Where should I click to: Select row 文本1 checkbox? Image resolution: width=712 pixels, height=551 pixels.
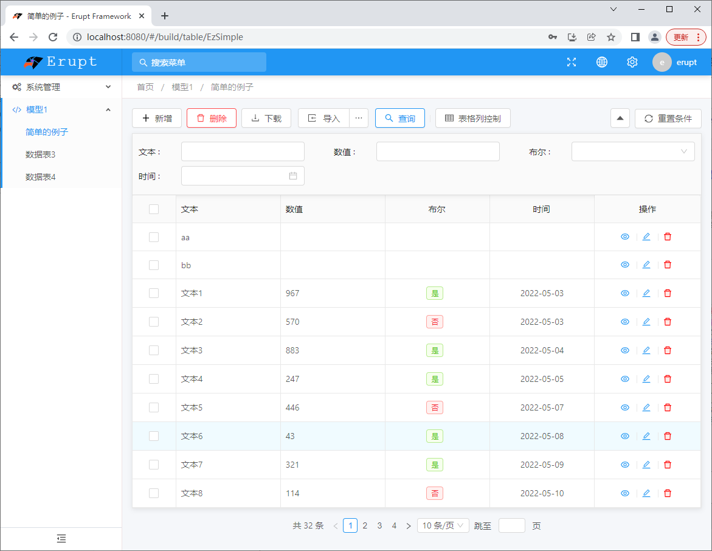point(154,293)
